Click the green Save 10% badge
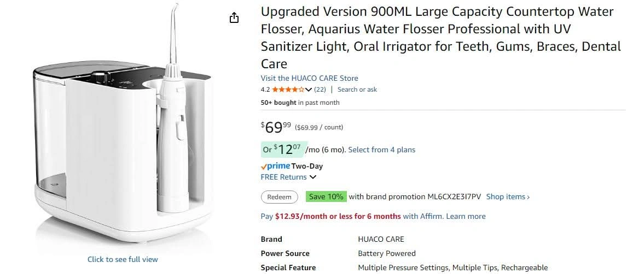 326,196
